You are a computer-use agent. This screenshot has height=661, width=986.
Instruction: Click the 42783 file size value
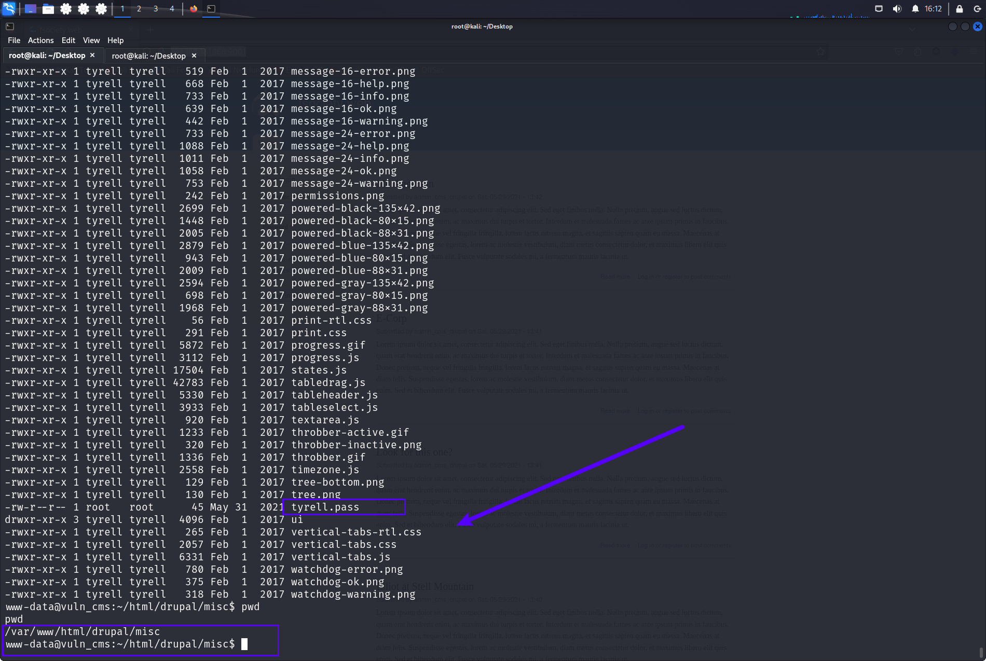[x=188, y=382]
